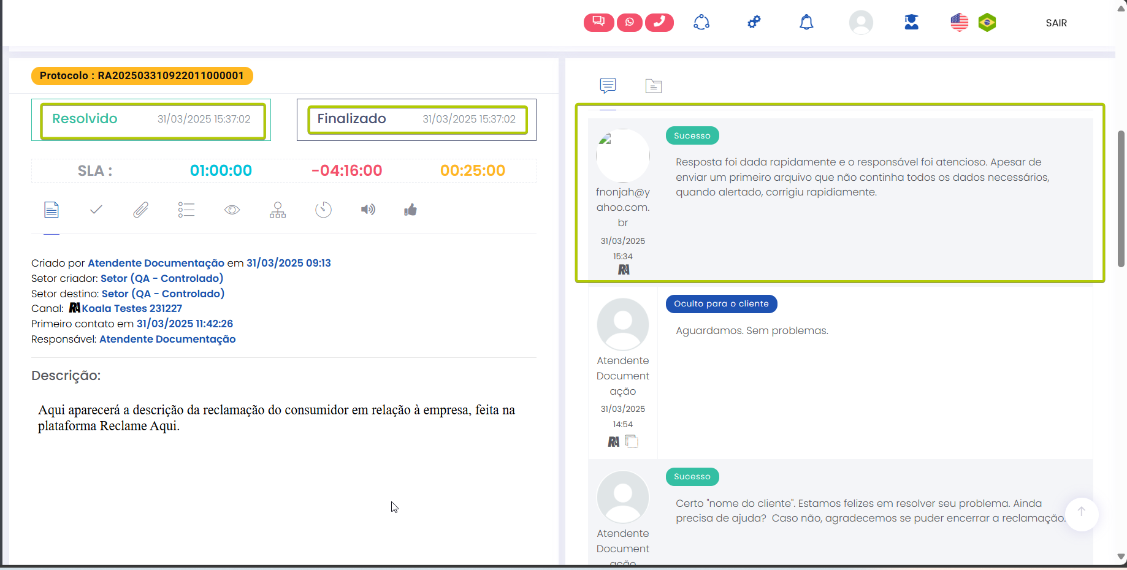
Task: Open the checkmark tab in ticket toolbar
Action: 96,210
